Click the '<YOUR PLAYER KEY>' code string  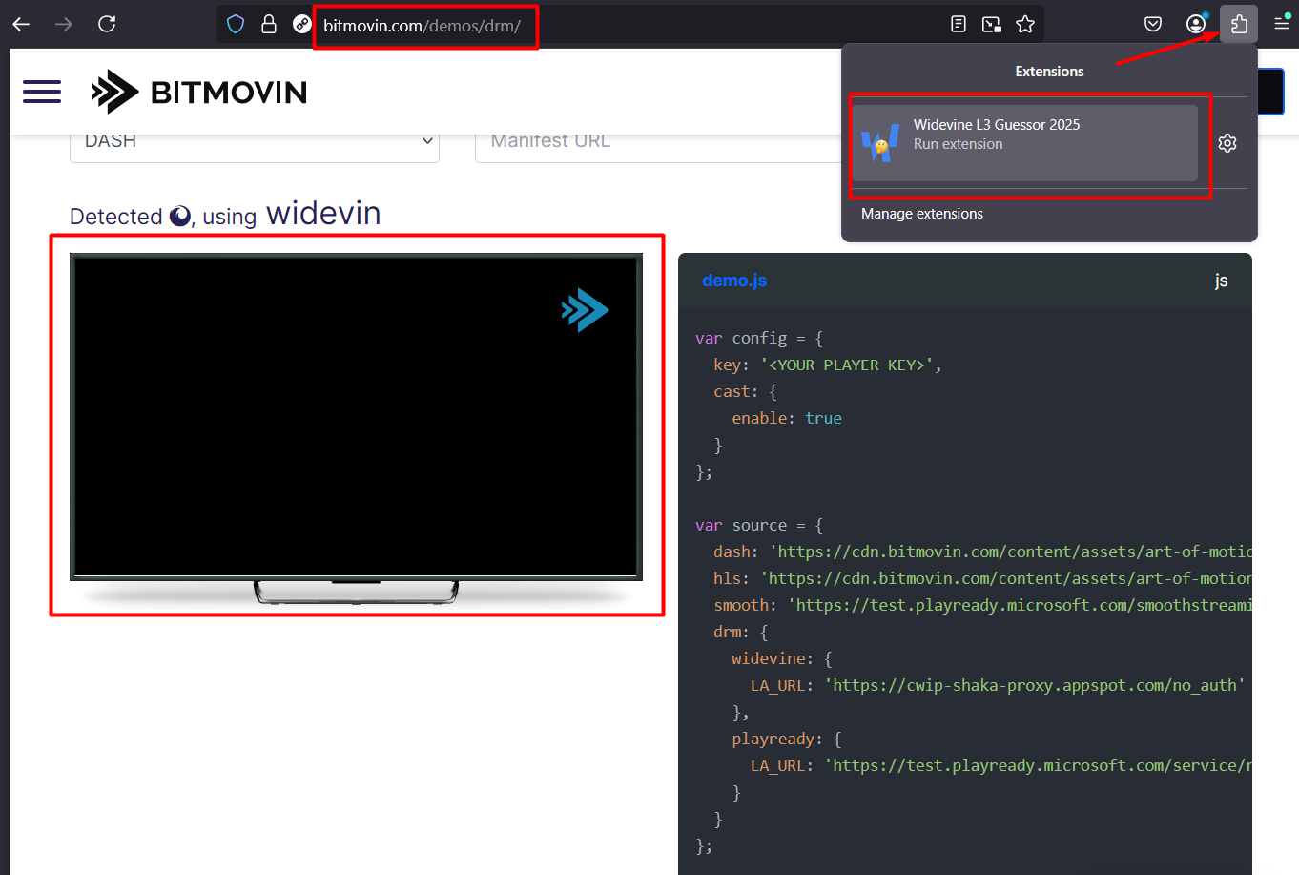point(847,365)
